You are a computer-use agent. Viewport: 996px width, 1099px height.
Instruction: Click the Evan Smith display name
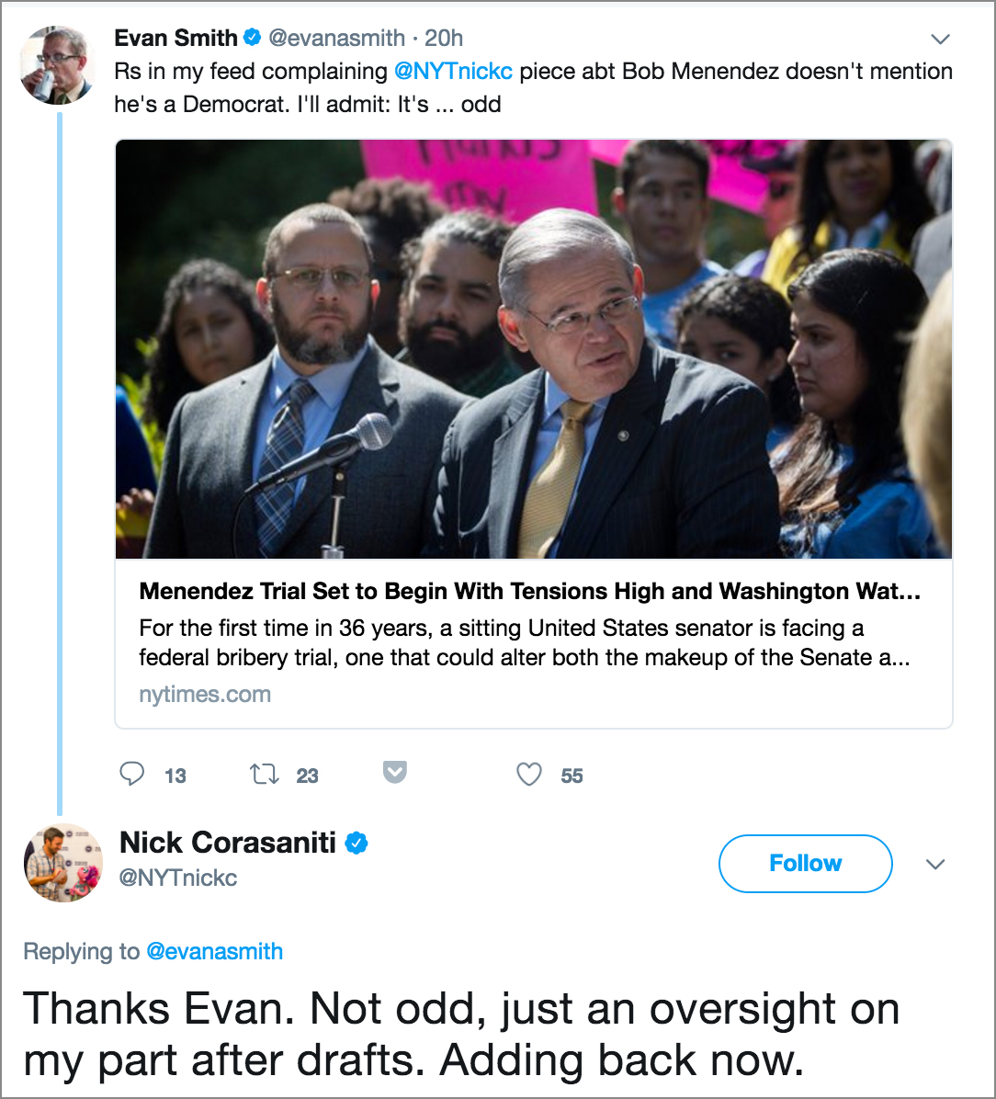[175, 38]
